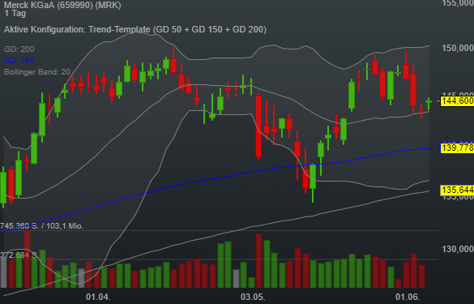Click the '1 Tag' timeframe label

pos(15,13)
